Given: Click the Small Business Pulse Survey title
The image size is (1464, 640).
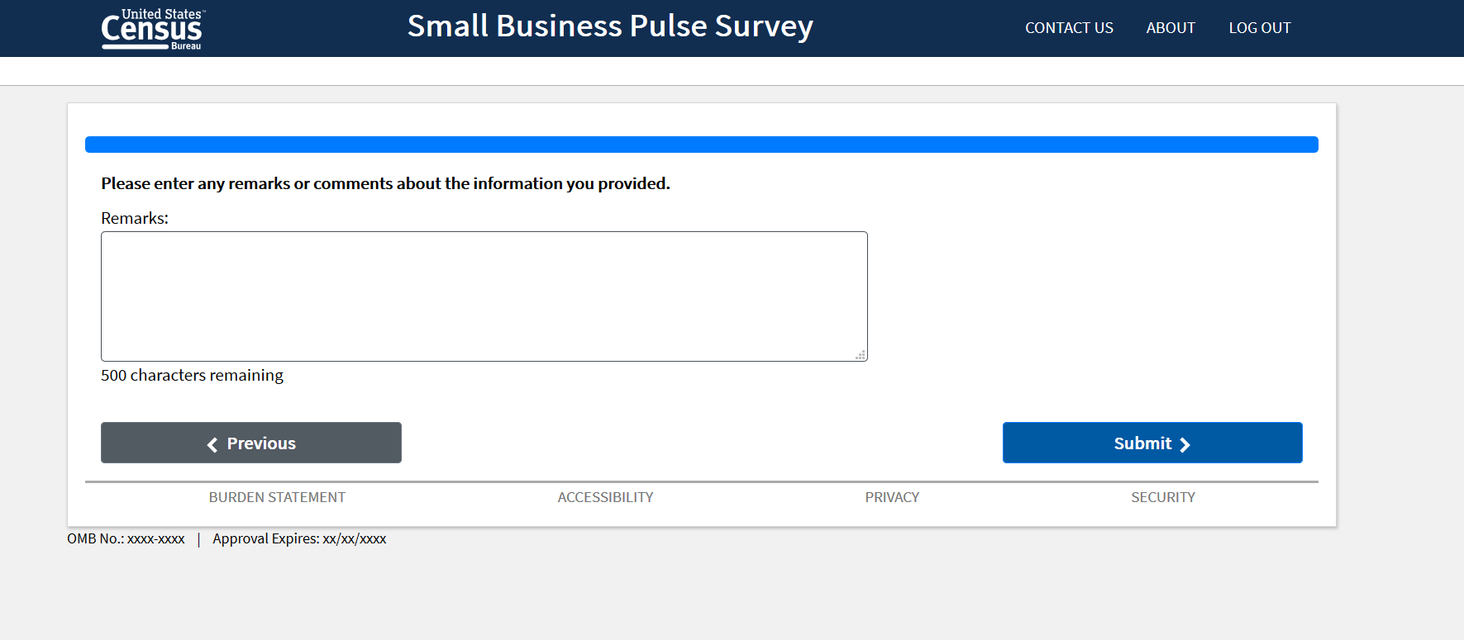Looking at the screenshot, I should coord(610,26).
